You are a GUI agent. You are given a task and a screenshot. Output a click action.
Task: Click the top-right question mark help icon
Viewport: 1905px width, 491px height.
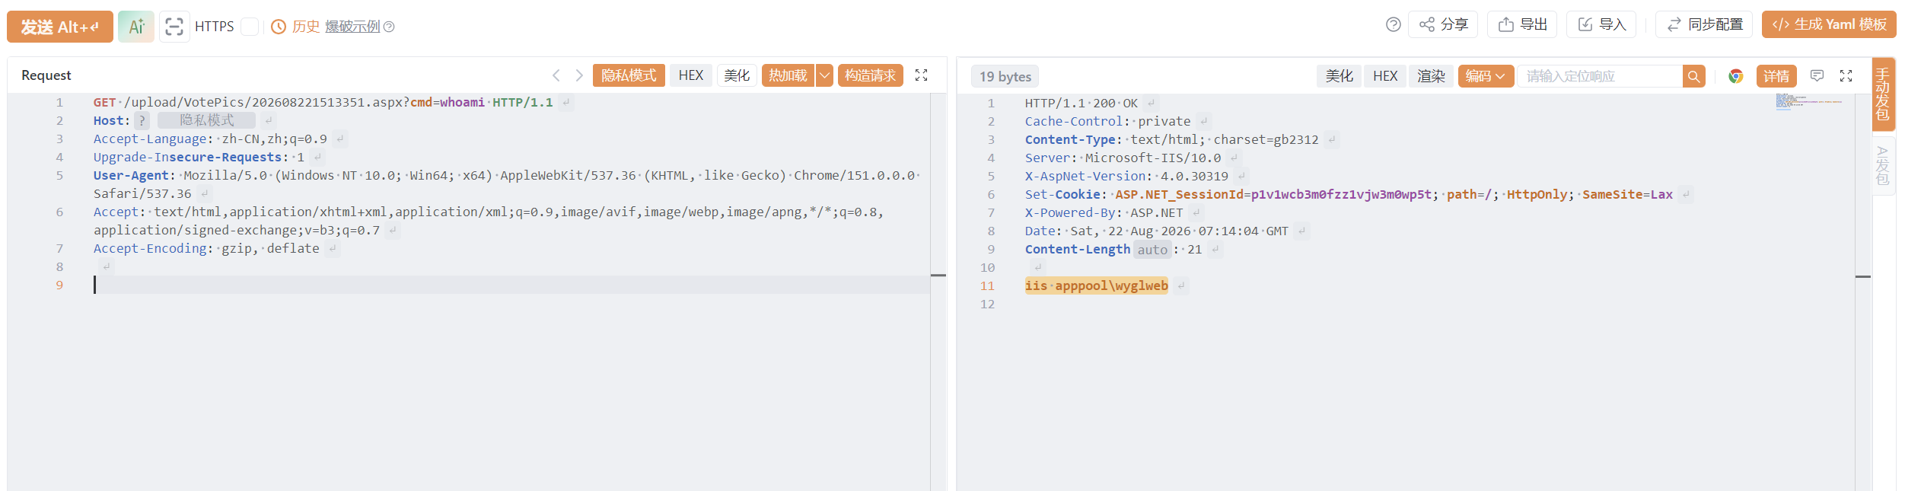pos(1393,24)
